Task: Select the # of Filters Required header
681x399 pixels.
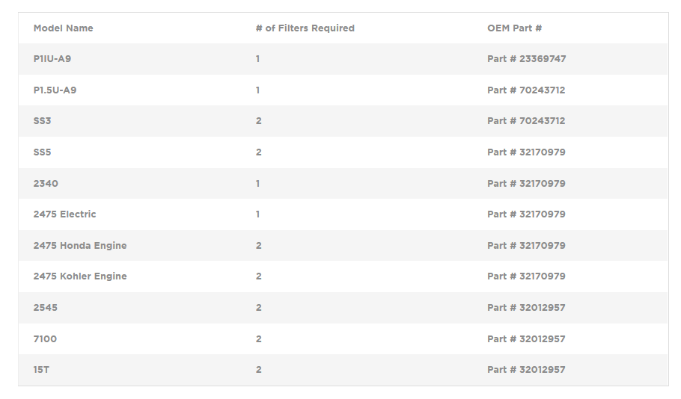Action: point(305,28)
